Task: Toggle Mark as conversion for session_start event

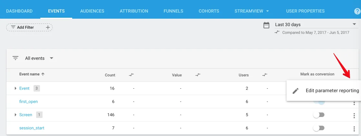Action: [x=319, y=128]
